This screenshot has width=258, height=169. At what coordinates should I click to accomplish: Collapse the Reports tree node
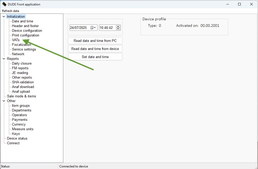(x=4, y=59)
